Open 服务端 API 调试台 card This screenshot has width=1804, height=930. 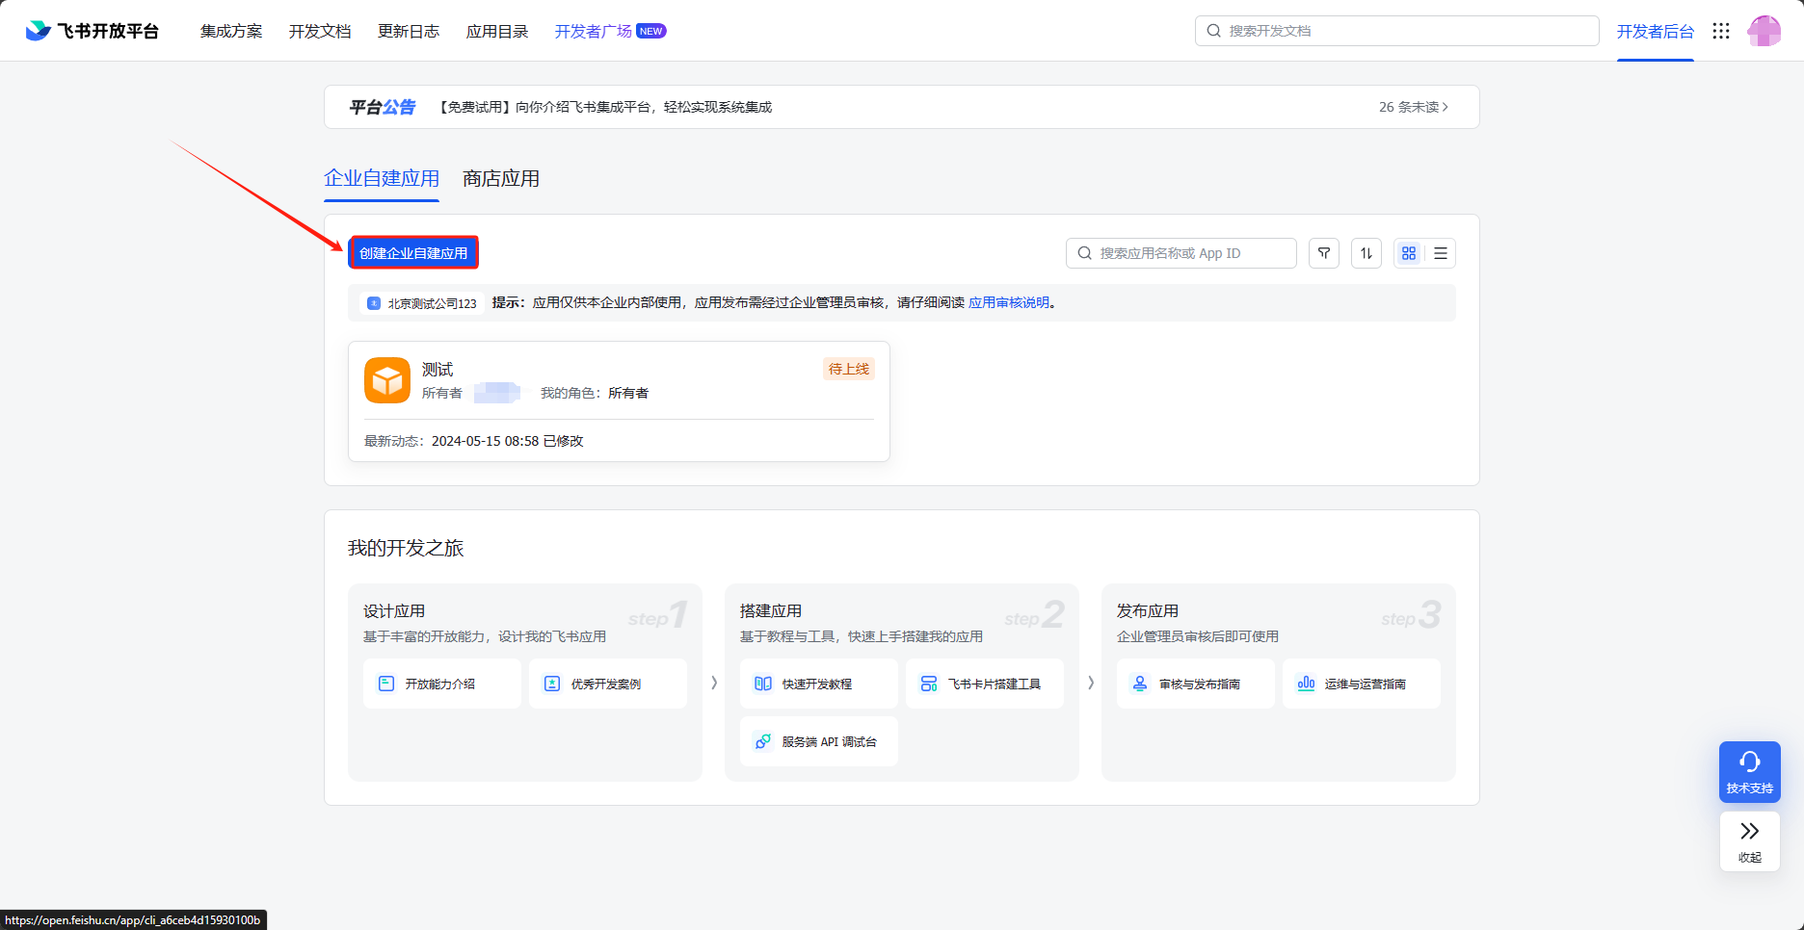click(819, 741)
